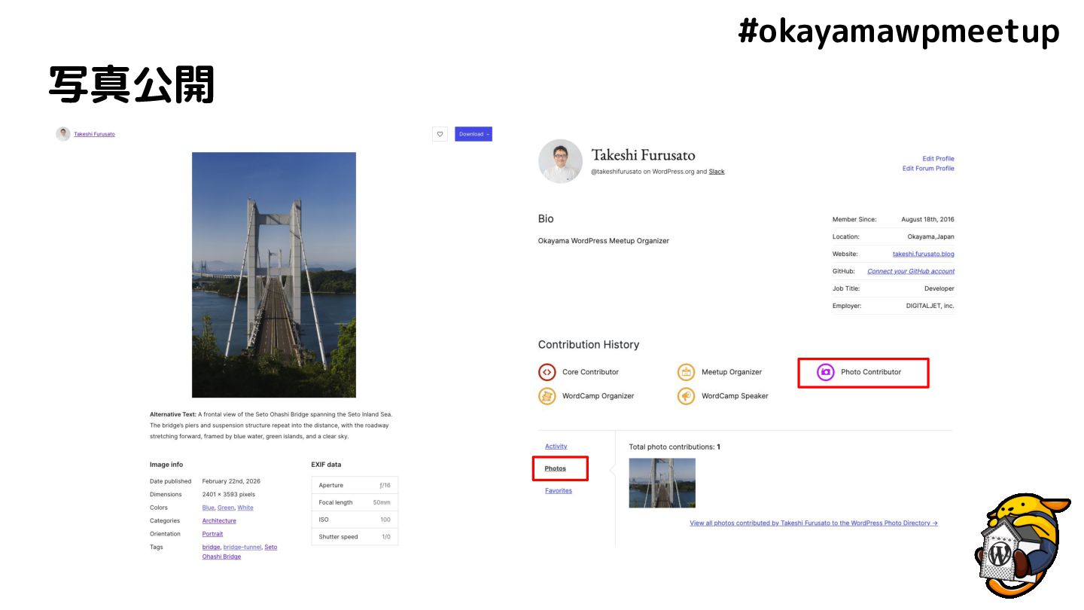
Task: Open the Download dropdown button
Action: (473, 134)
